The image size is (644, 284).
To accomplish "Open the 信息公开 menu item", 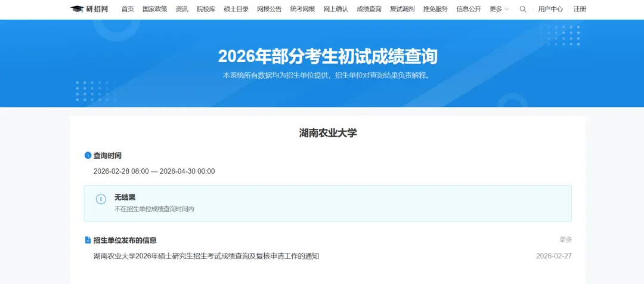I will [x=469, y=9].
